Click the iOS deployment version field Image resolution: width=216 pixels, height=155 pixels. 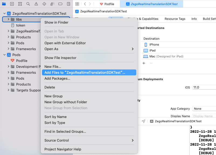click(204, 87)
